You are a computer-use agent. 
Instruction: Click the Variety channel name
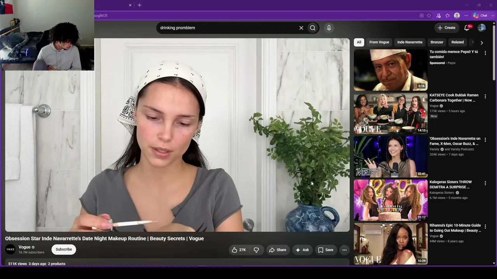point(434,149)
